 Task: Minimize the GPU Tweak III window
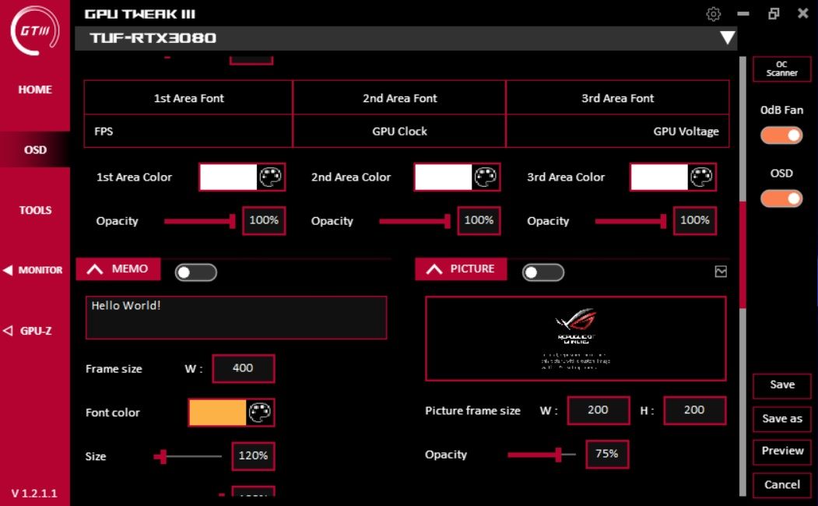pyautogui.click(x=743, y=13)
